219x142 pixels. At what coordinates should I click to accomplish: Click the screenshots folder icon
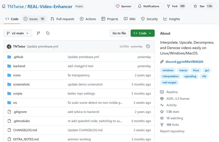(x=9, y=84)
